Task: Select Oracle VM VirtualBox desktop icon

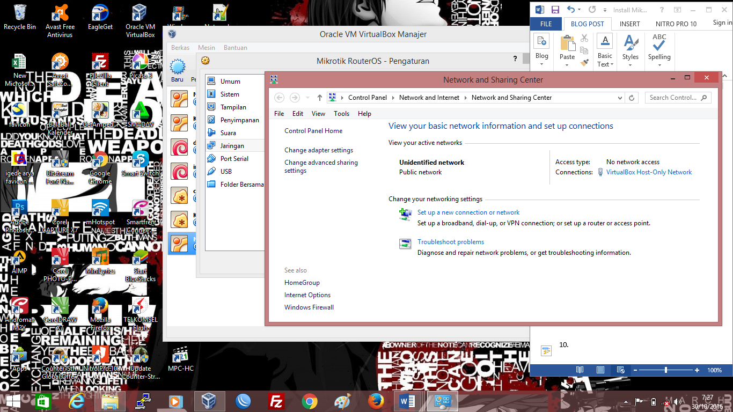Action: pyautogui.click(x=140, y=21)
